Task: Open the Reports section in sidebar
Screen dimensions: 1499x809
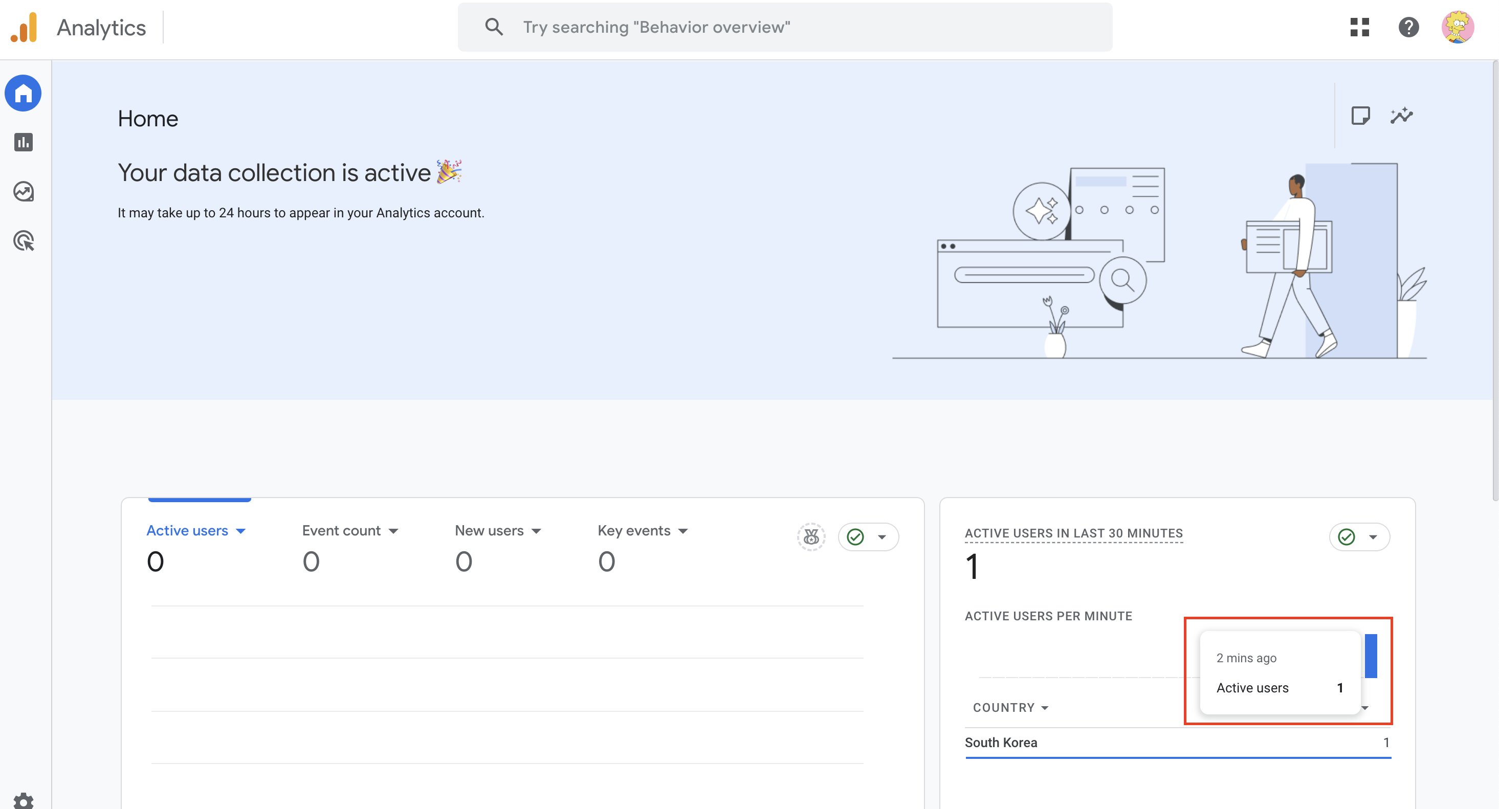Action: [x=23, y=143]
